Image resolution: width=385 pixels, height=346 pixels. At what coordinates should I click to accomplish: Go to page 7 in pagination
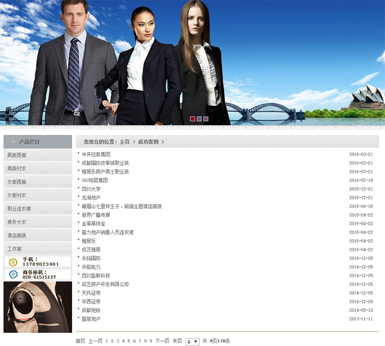click(x=140, y=341)
